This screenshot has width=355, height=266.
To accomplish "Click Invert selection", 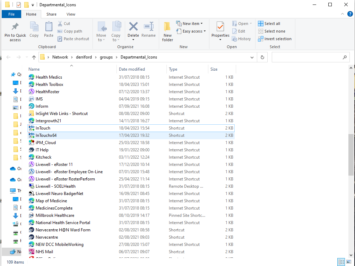I will coord(275,39).
